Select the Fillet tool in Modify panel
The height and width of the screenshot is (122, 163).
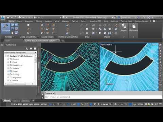pos(110,29)
